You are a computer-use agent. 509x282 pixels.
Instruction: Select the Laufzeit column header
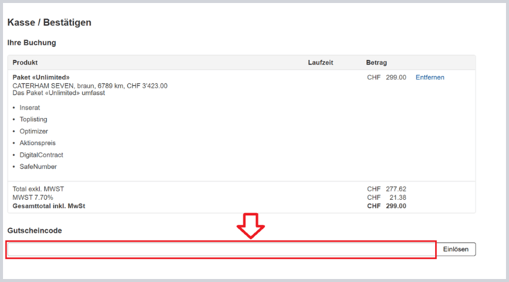coord(320,62)
